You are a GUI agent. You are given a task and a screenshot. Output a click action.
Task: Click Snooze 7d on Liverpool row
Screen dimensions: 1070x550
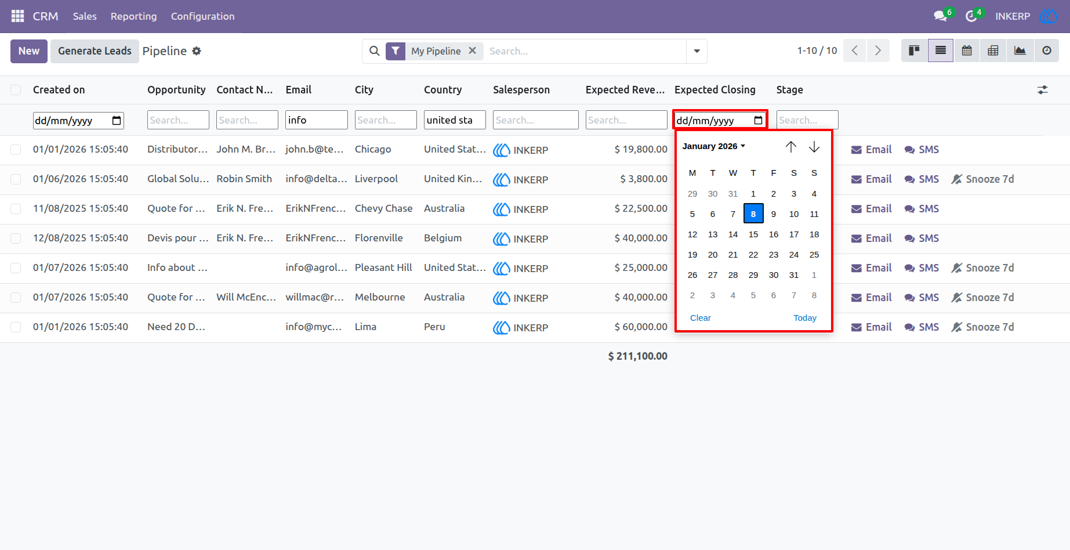982,179
